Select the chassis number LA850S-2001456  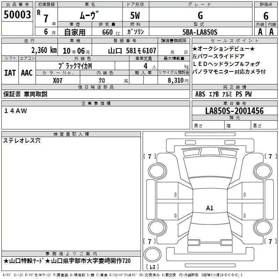coord(234,111)
